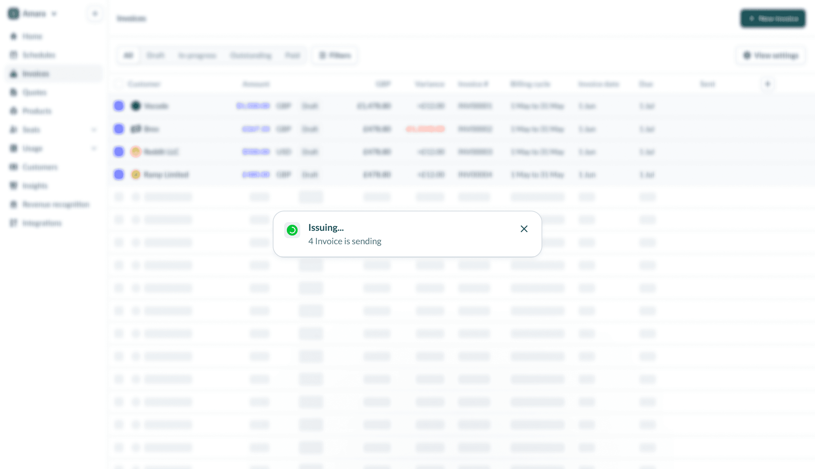Open the Insights icon in sidebar
Image resolution: width=815 pixels, height=469 pixels.
(13, 186)
